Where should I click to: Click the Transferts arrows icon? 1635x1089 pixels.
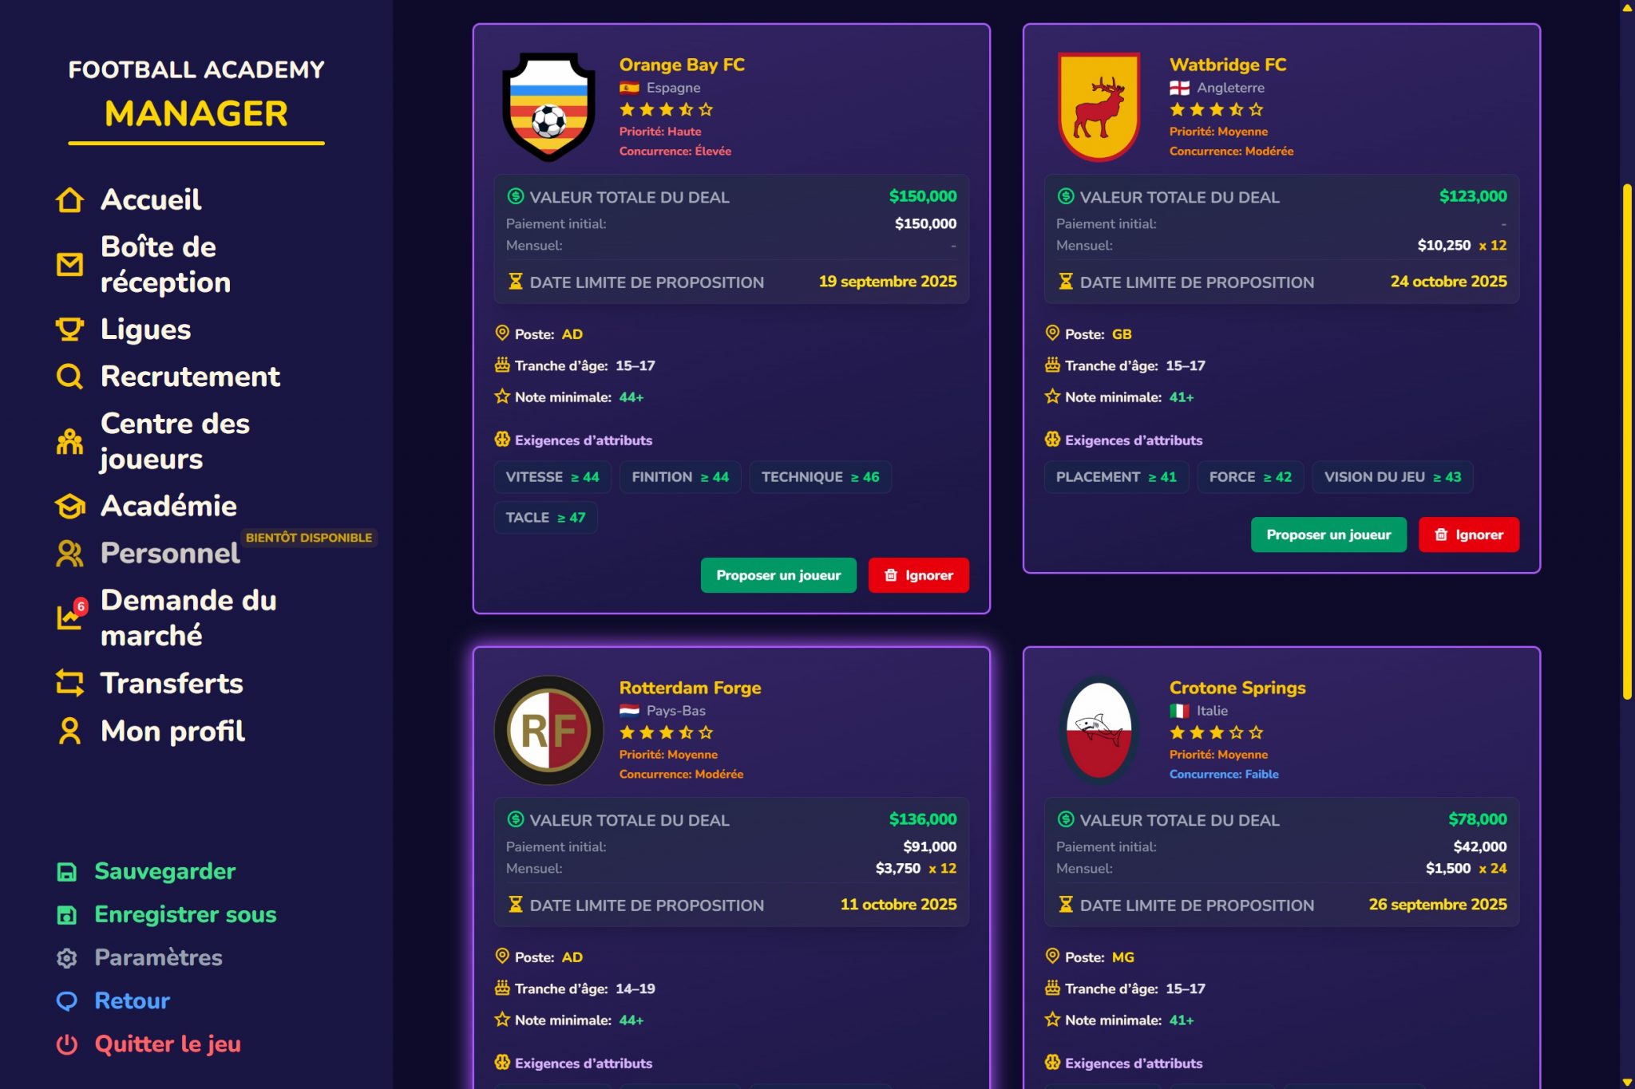69,684
